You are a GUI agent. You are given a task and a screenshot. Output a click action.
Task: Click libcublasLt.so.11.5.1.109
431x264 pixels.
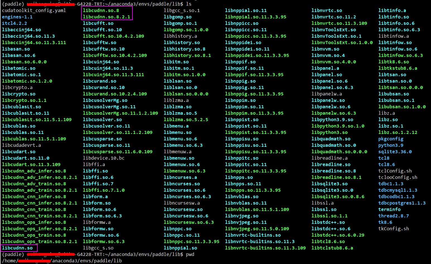(x=37, y=119)
